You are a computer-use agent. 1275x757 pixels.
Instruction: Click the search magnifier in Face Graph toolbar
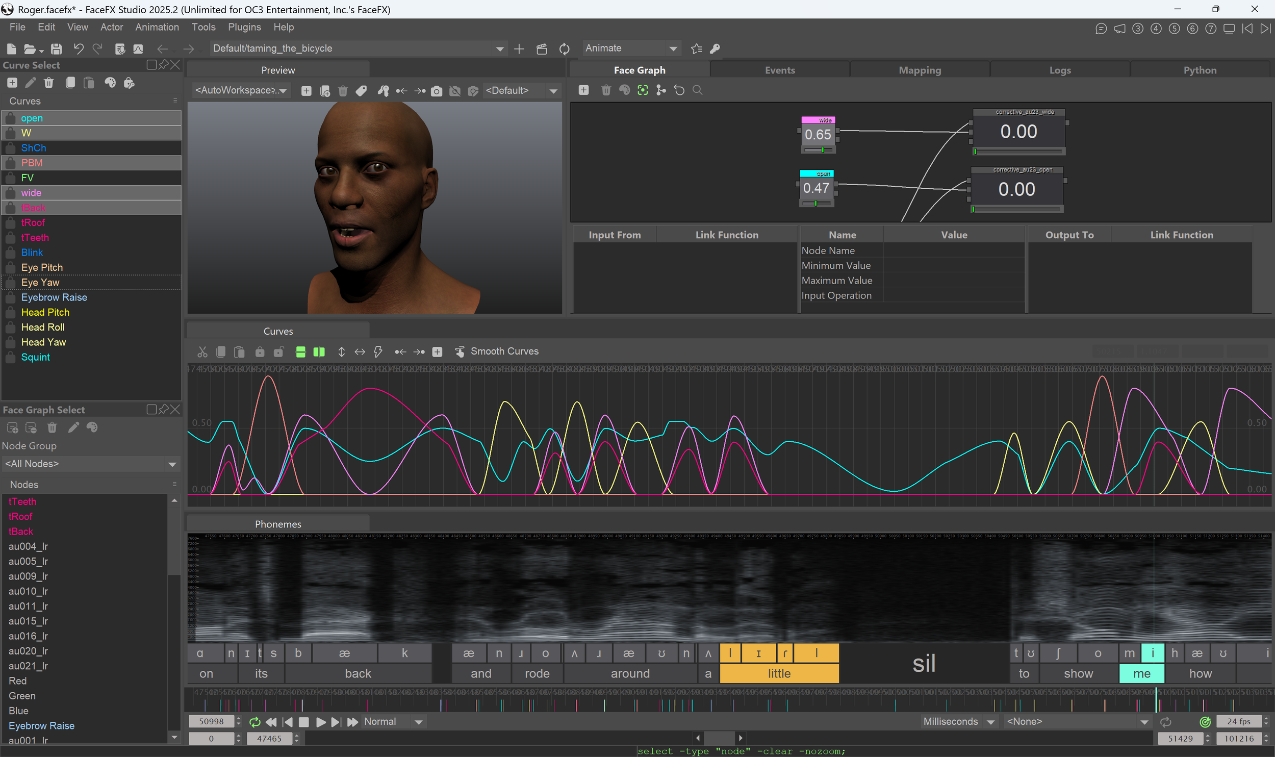pyautogui.click(x=697, y=90)
